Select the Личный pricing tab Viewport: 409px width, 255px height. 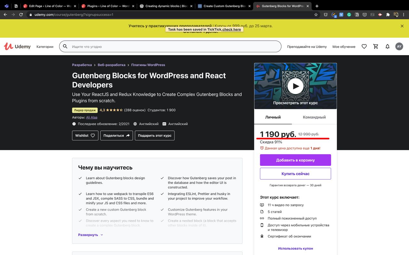coord(273,117)
